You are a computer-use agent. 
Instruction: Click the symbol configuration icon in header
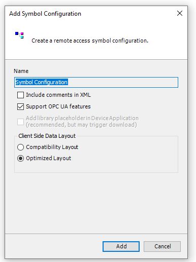tap(19, 35)
